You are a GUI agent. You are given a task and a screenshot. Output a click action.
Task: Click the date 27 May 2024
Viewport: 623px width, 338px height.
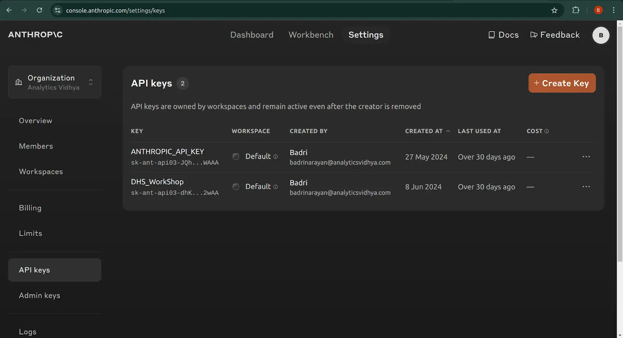[x=426, y=157]
